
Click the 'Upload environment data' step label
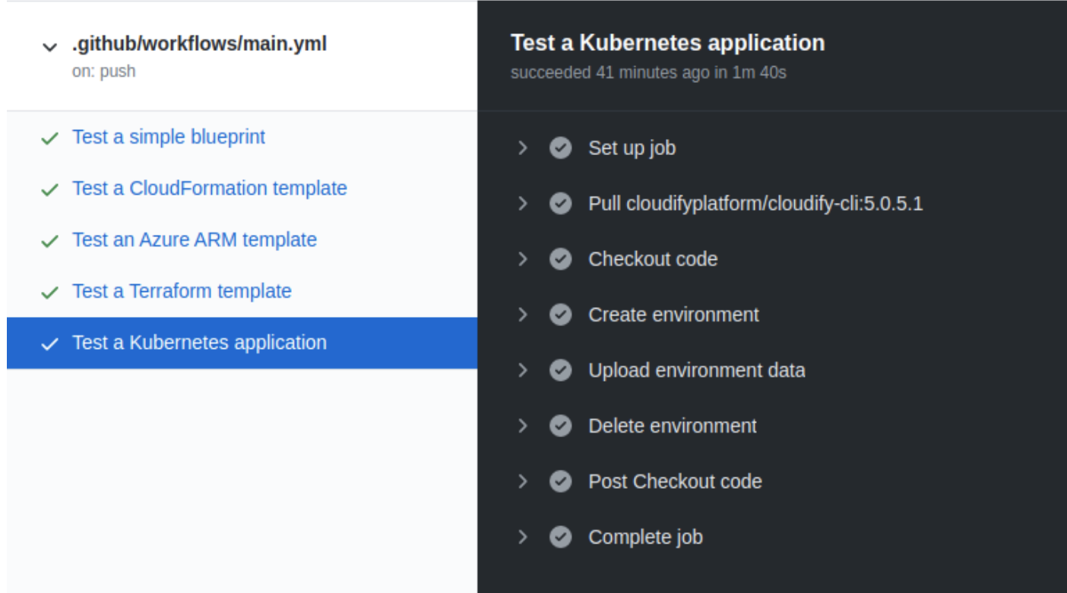[697, 370]
